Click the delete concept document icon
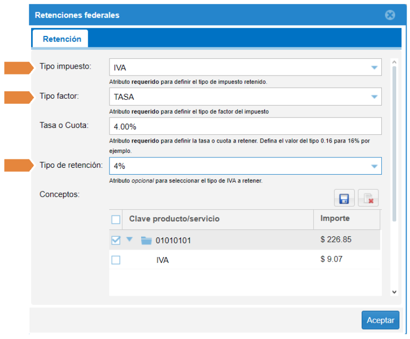Image resolution: width=410 pixels, height=339 pixels. (x=368, y=198)
